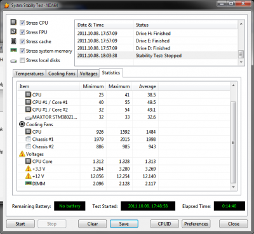This screenshot has height=234, width=254.
Task: Uncheck the Stress CPU checkbox
Action: 22,23
